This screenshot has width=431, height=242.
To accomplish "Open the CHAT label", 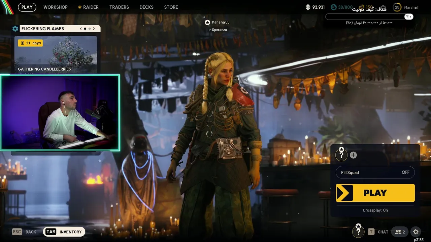I will pyautogui.click(x=383, y=232).
